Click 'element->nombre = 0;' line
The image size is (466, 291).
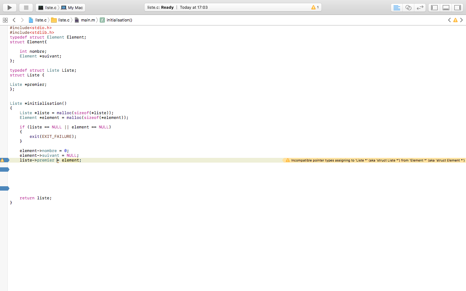44,151
